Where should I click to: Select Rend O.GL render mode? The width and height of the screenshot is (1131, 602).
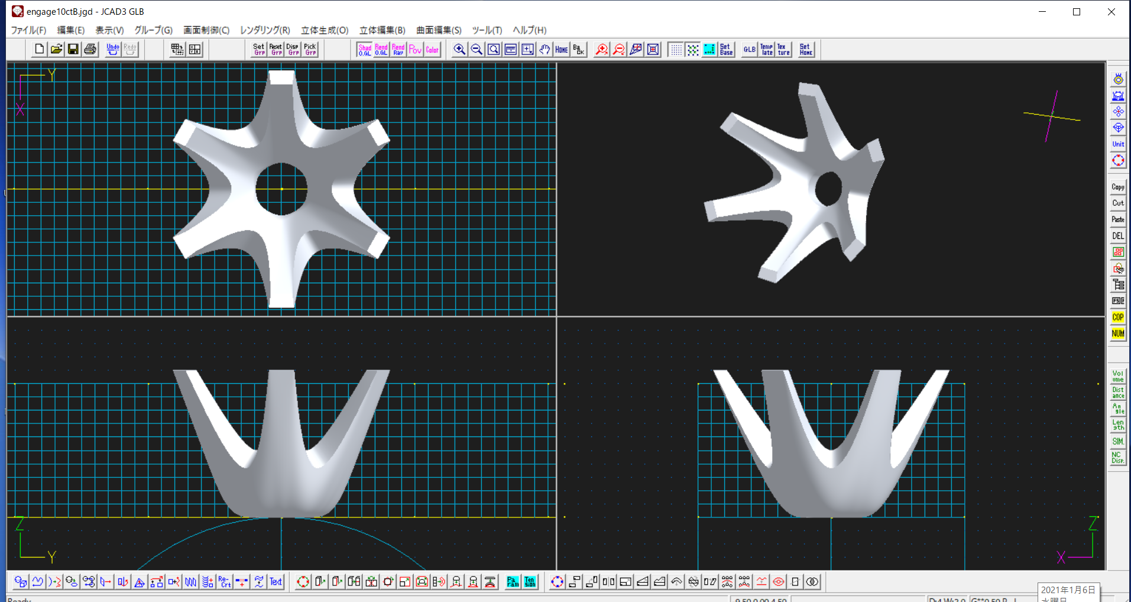tap(381, 49)
